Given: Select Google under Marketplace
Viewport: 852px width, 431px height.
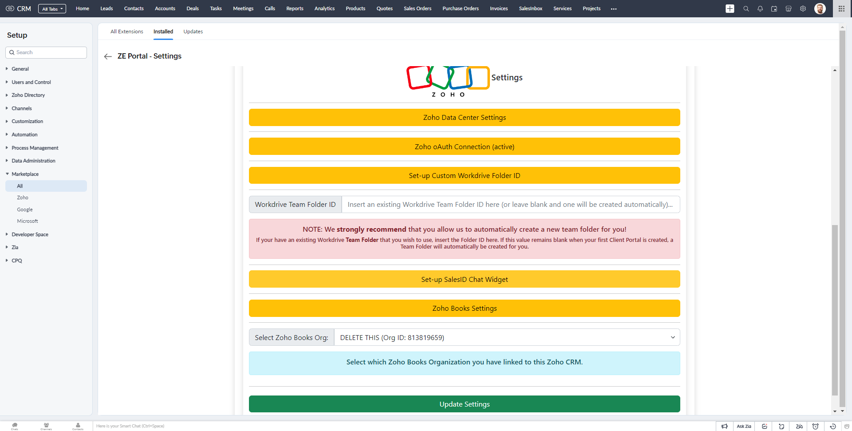Looking at the screenshot, I should (25, 210).
